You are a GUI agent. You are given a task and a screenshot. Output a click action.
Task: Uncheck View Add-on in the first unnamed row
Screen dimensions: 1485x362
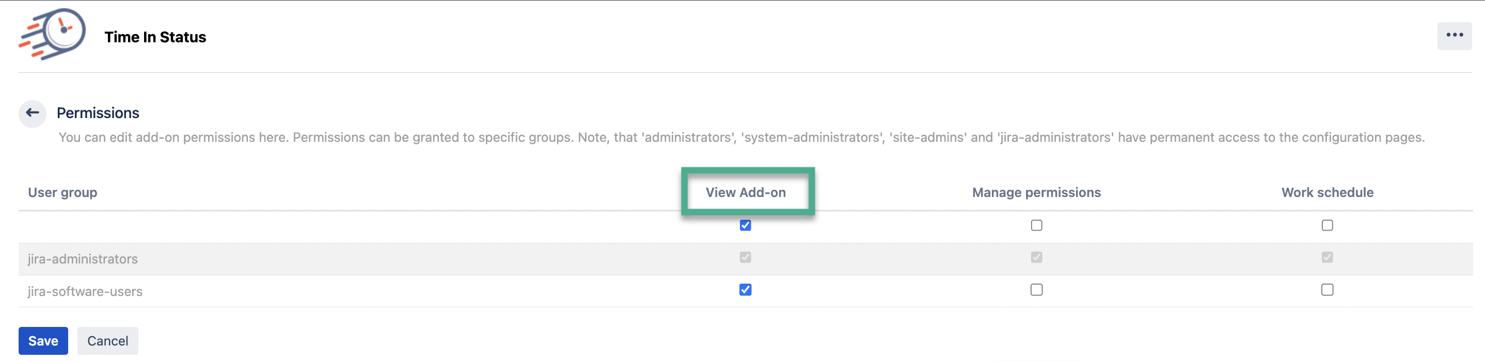pyautogui.click(x=746, y=225)
